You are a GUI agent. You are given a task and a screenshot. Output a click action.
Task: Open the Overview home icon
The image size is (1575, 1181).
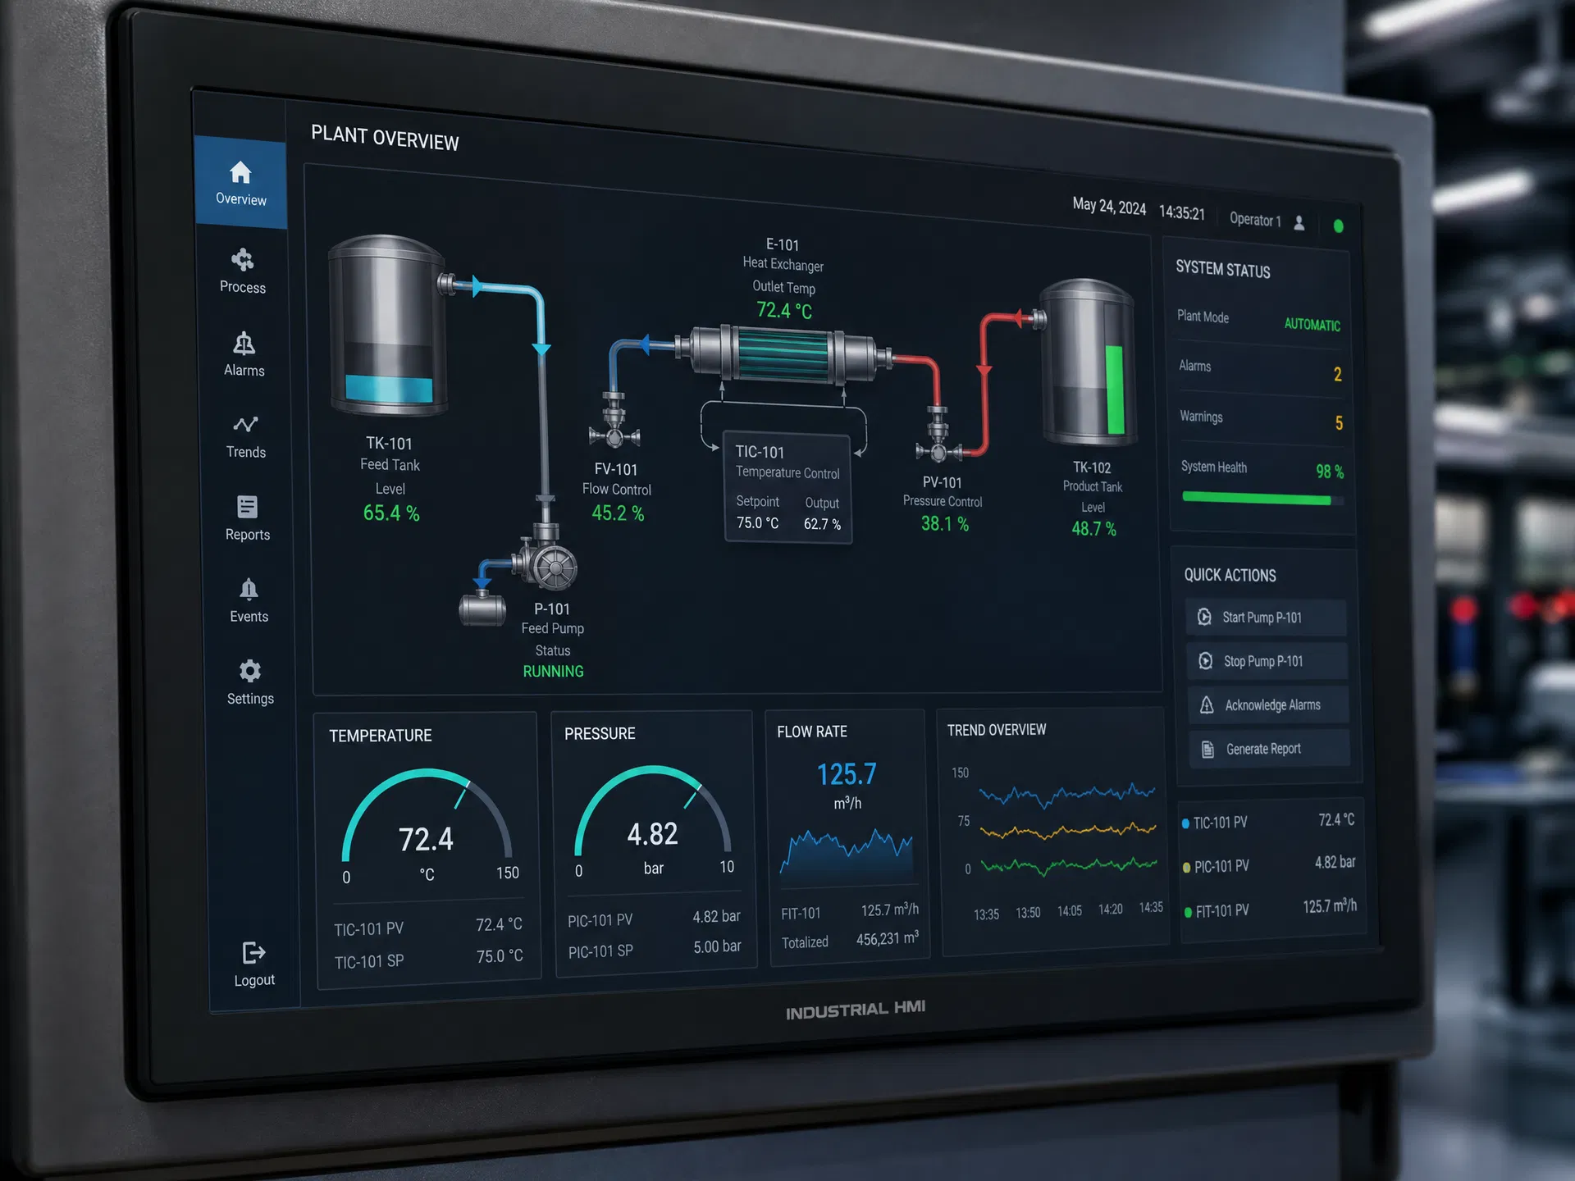tap(240, 172)
